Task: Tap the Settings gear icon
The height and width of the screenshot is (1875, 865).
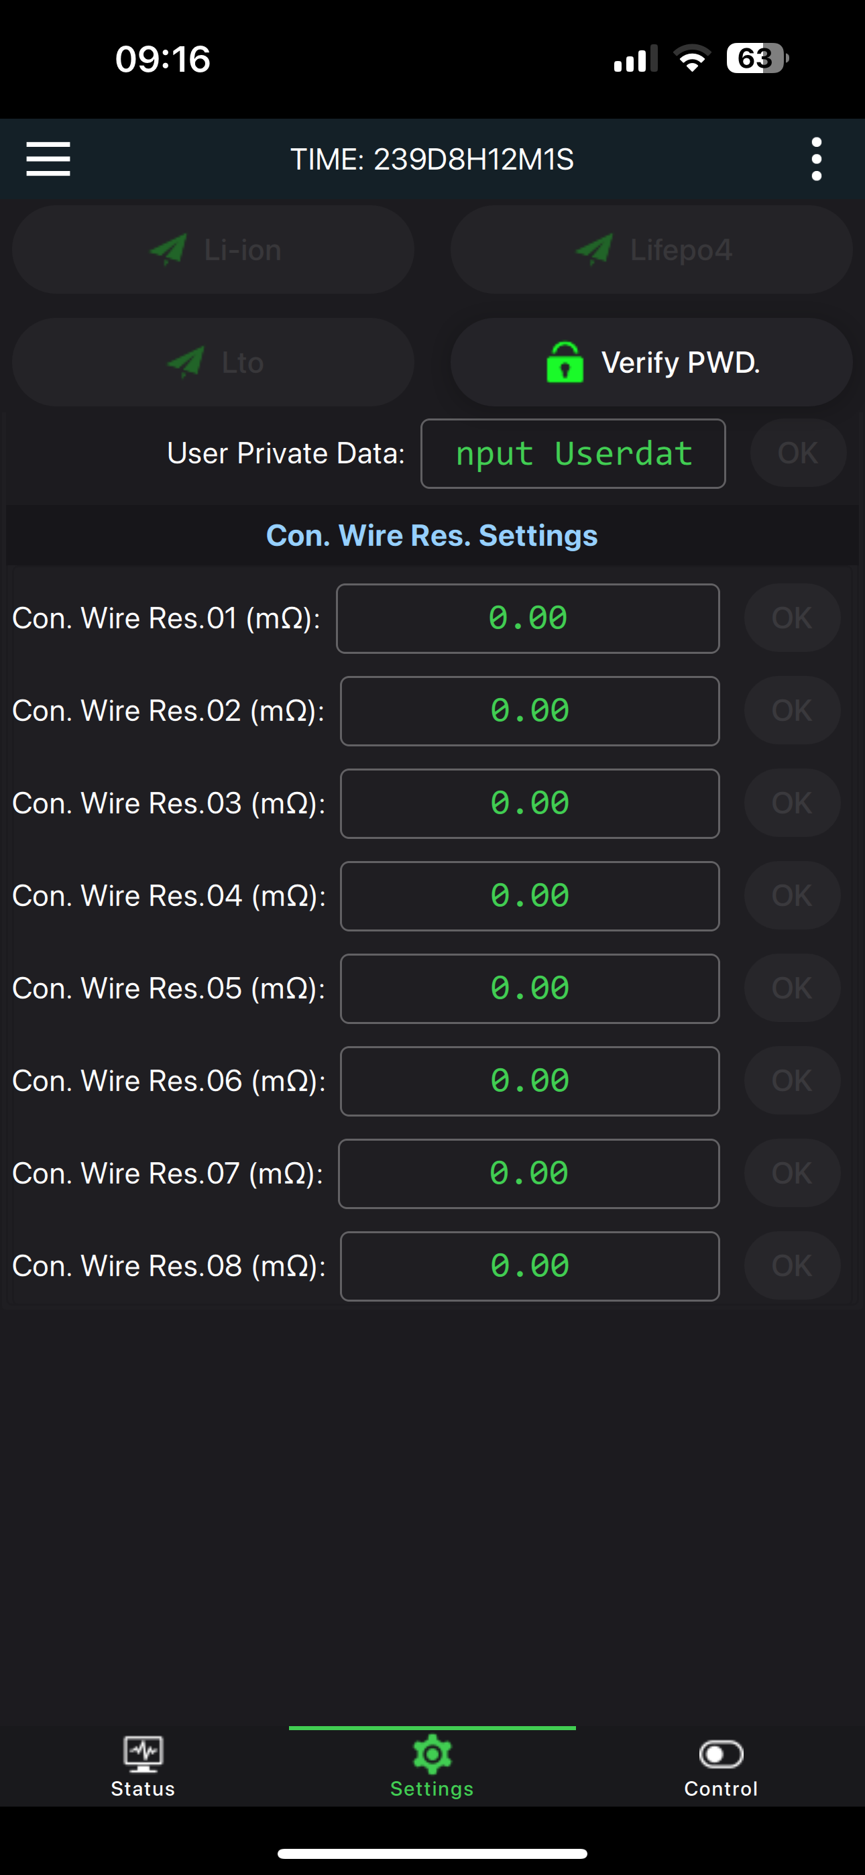Action: coord(432,1754)
